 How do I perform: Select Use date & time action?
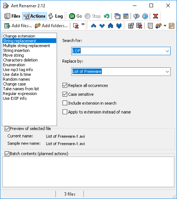tap(29, 74)
